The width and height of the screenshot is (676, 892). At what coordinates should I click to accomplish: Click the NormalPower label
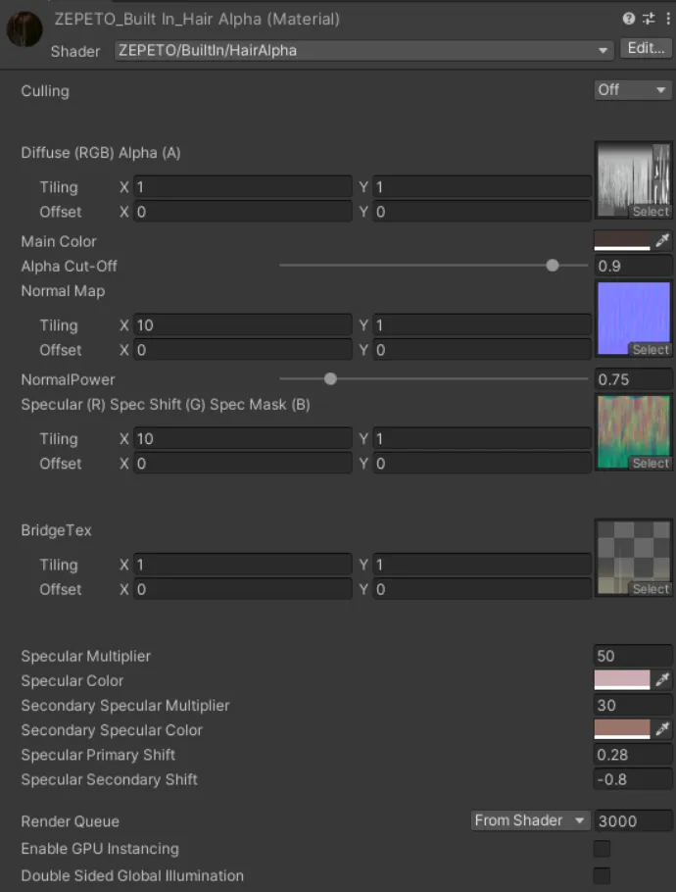[68, 379]
